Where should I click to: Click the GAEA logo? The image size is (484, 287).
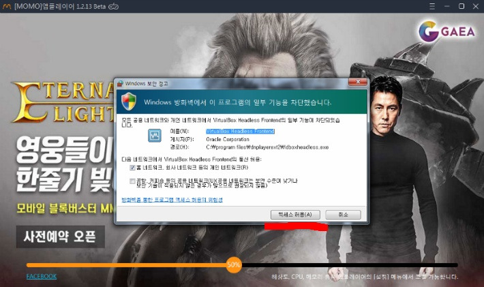pos(447,31)
